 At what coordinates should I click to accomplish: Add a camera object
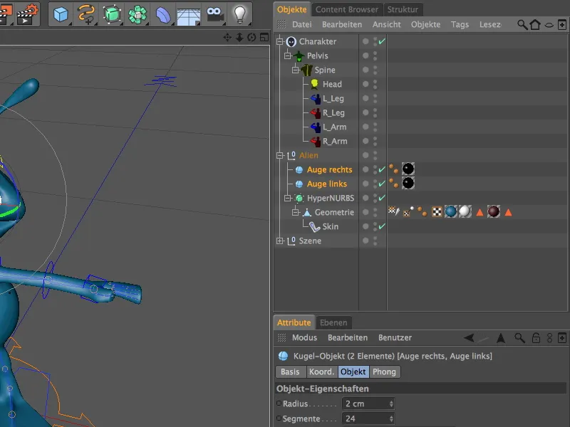pos(214,14)
